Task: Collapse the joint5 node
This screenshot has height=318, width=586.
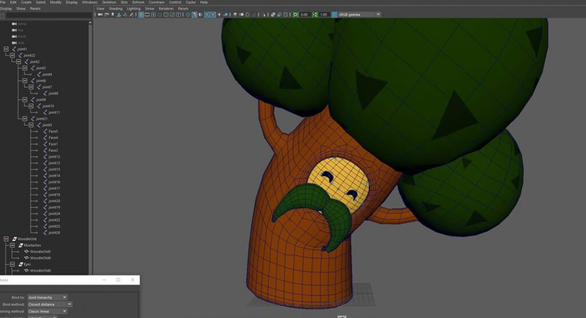Action: pos(31,125)
